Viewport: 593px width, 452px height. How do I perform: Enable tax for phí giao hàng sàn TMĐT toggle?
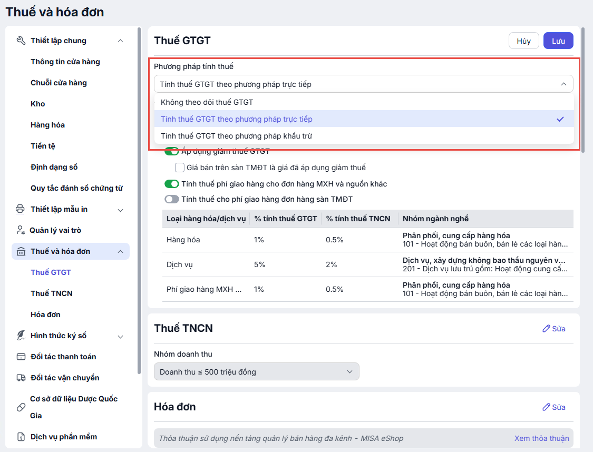[x=172, y=199]
